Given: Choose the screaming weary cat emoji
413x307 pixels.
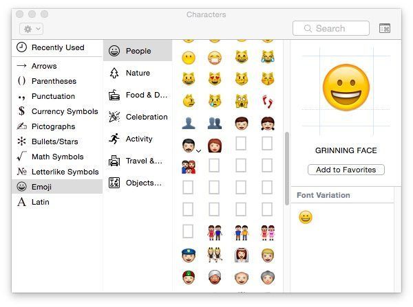Looking at the screenshot, I should [242, 101].
